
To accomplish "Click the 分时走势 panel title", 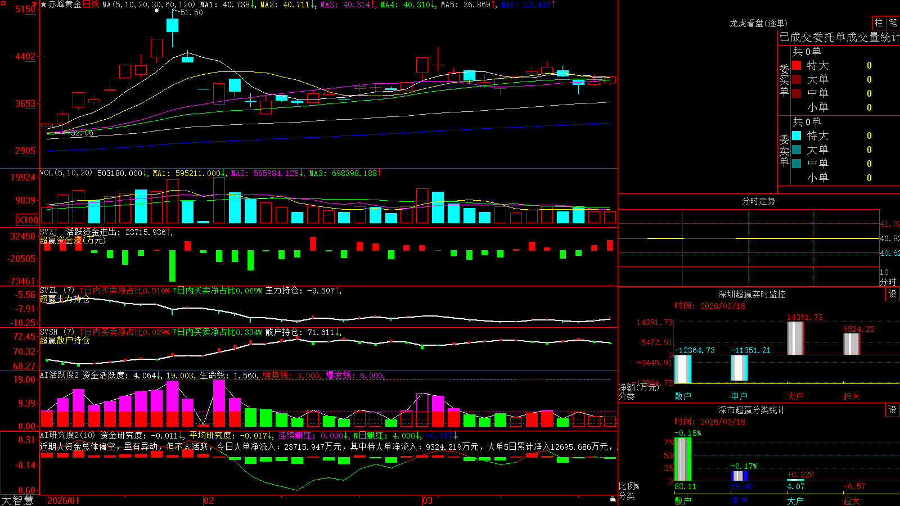I will tap(758, 201).
